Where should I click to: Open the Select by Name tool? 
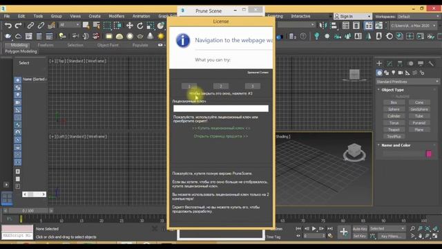tap(97, 26)
